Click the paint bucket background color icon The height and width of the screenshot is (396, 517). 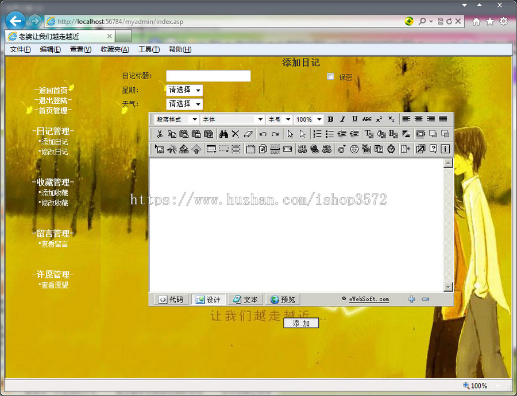(381, 134)
